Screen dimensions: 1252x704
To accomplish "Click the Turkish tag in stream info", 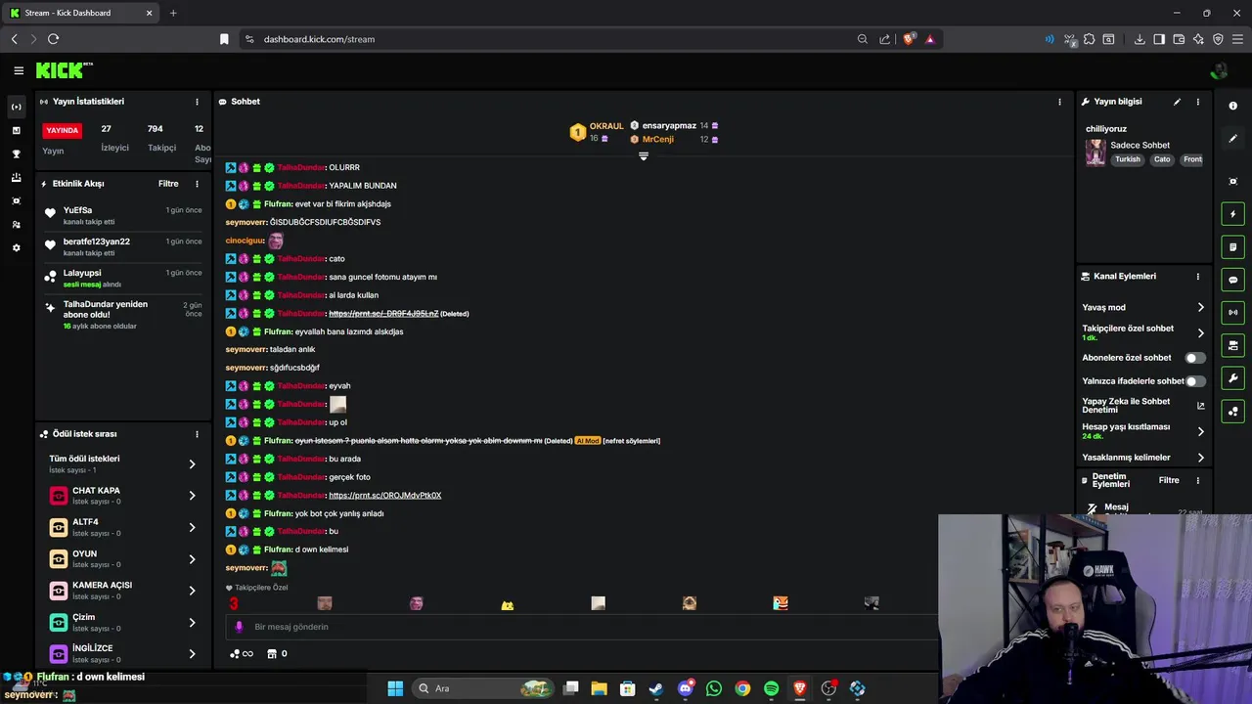I will 1128,159.
